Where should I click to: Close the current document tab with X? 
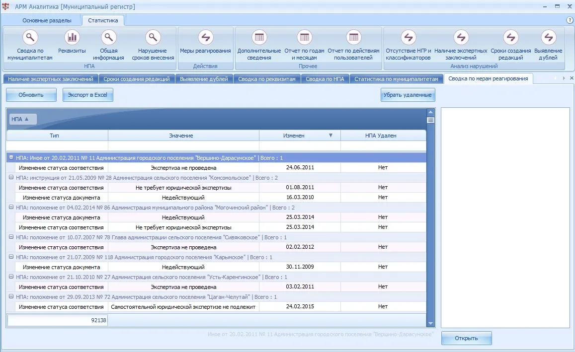[572, 78]
